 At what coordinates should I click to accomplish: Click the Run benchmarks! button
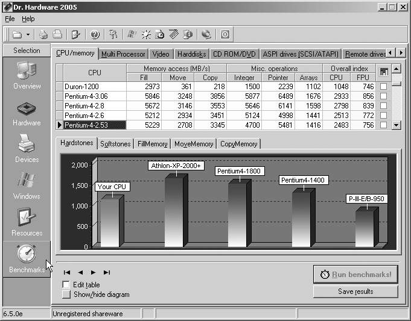coord(355,274)
